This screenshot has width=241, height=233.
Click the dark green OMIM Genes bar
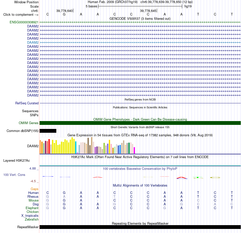pyautogui.click(x=140, y=123)
